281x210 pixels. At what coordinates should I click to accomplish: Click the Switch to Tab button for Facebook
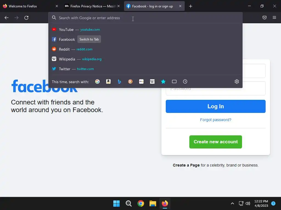89,39
